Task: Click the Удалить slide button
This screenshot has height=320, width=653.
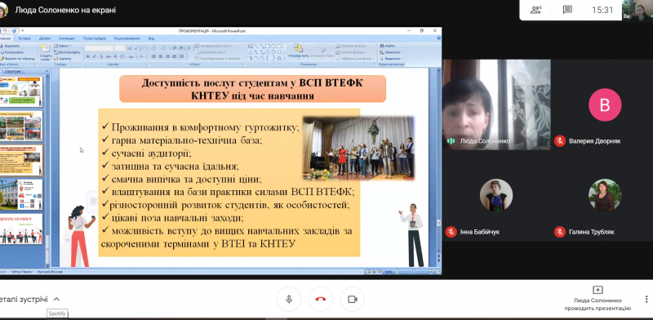Action: click(x=63, y=59)
